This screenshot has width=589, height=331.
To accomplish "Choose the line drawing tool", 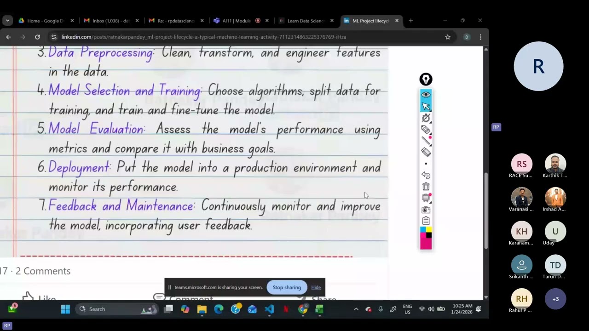I will (x=426, y=141).
